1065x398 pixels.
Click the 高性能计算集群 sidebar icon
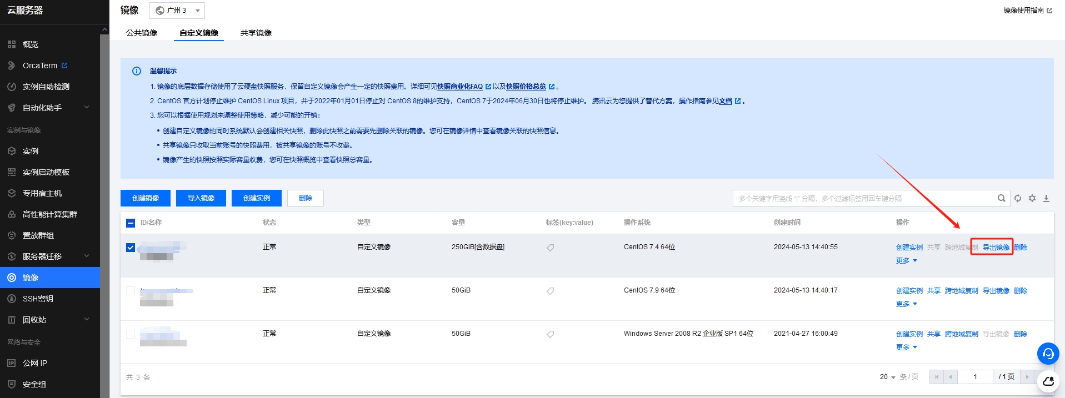click(x=12, y=214)
